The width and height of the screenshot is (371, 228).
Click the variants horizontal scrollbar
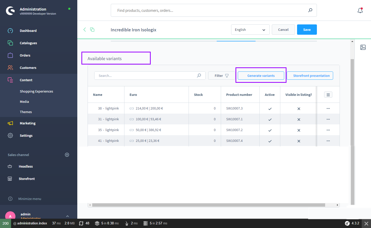pyautogui.click(x=209, y=205)
